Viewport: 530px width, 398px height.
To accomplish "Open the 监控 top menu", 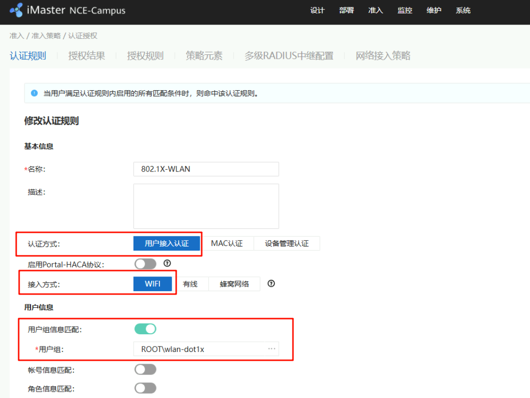I will coord(405,10).
